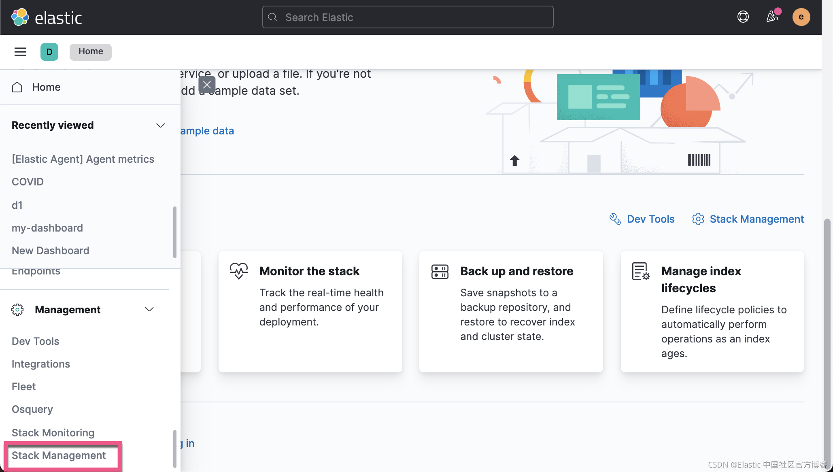The image size is (833, 472).
Task: Click the Dev Tools link near cards
Action: pyautogui.click(x=650, y=219)
